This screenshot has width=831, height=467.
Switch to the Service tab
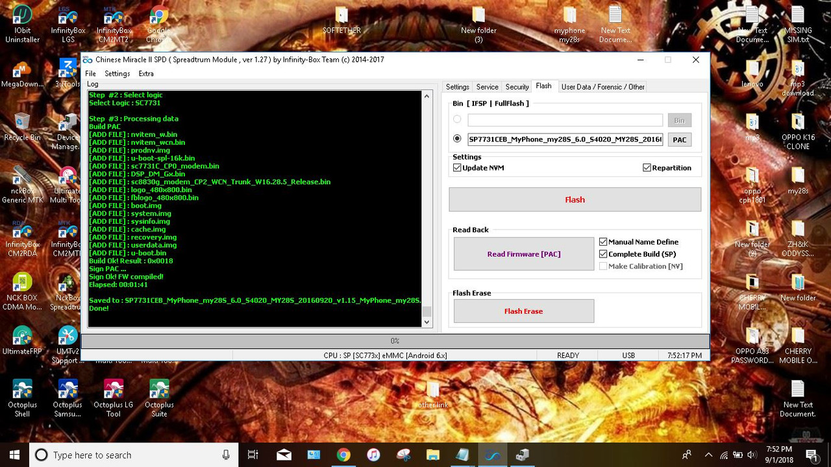point(487,86)
